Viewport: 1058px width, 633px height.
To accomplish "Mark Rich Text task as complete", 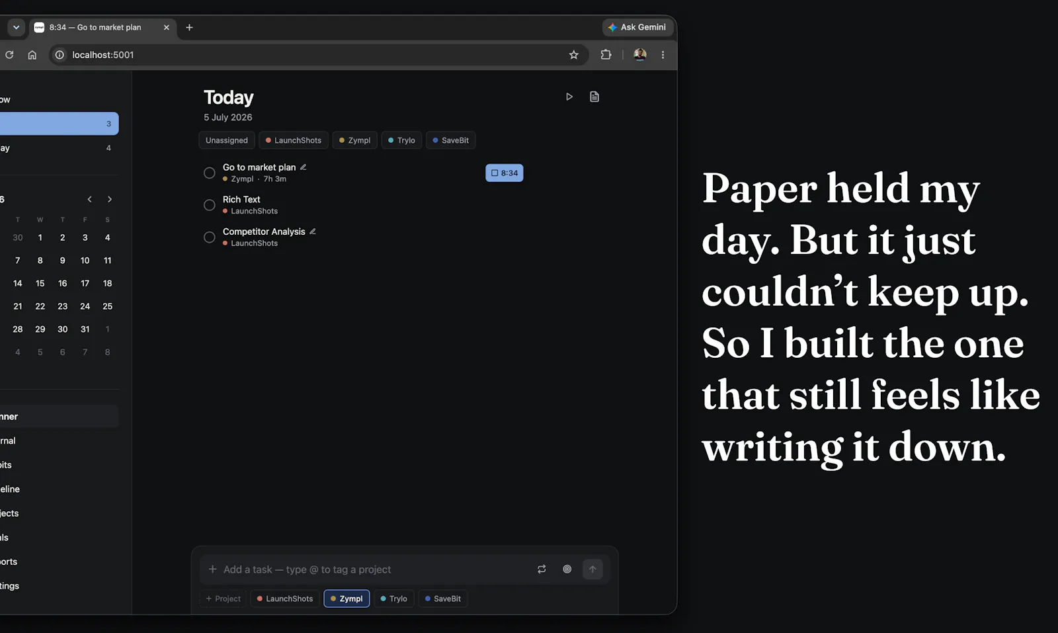I will coord(210,205).
